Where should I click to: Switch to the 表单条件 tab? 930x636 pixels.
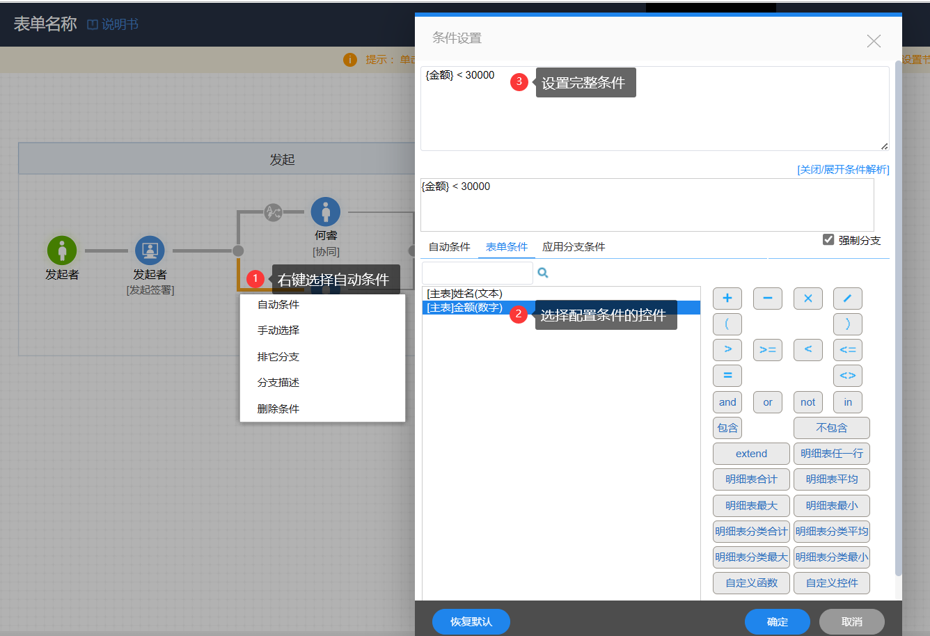(x=507, y=247)
